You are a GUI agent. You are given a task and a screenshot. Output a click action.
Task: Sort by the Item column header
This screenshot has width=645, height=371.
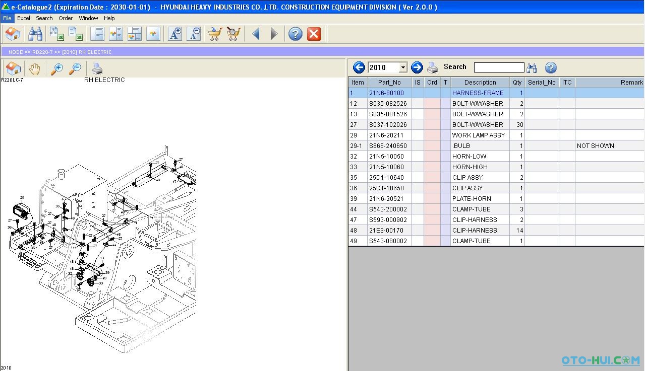[358, 83]
